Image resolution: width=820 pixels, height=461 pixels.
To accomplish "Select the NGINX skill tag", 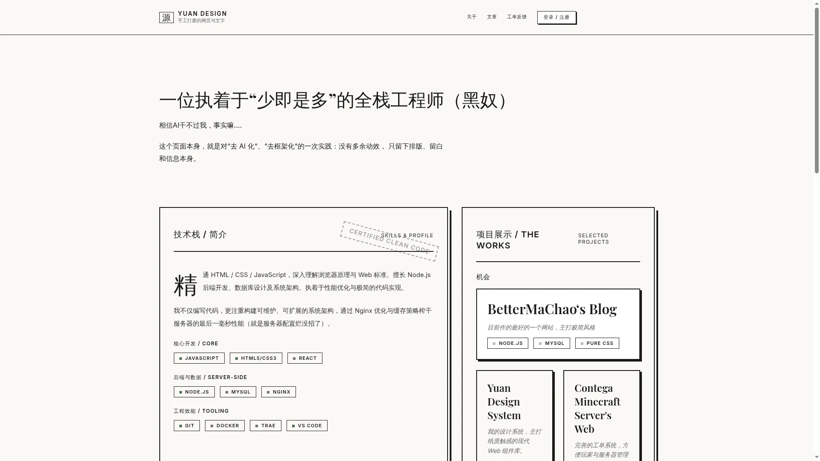I will coord(278,392).
